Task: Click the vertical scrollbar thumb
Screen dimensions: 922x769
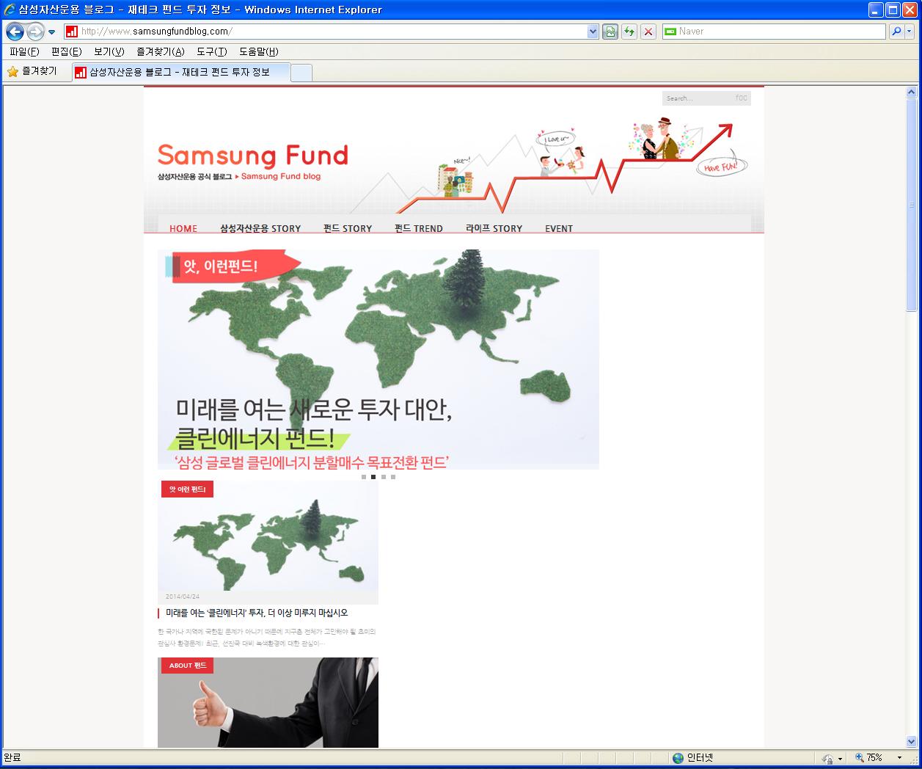Action: pyautogui.click(x=912, y=205)
